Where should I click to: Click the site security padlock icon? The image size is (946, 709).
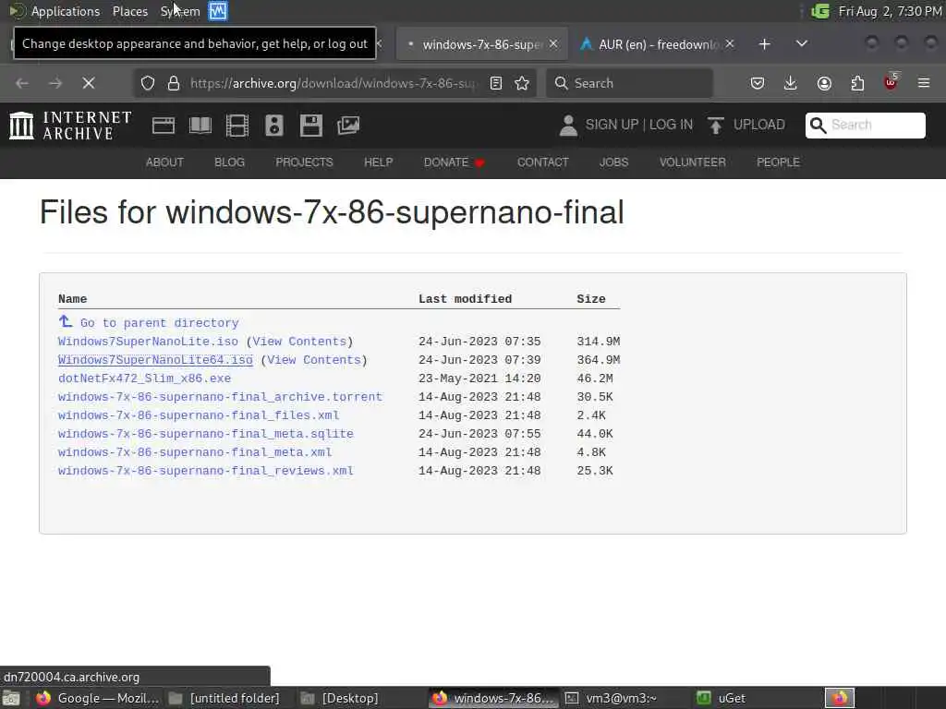pos(174,83)
